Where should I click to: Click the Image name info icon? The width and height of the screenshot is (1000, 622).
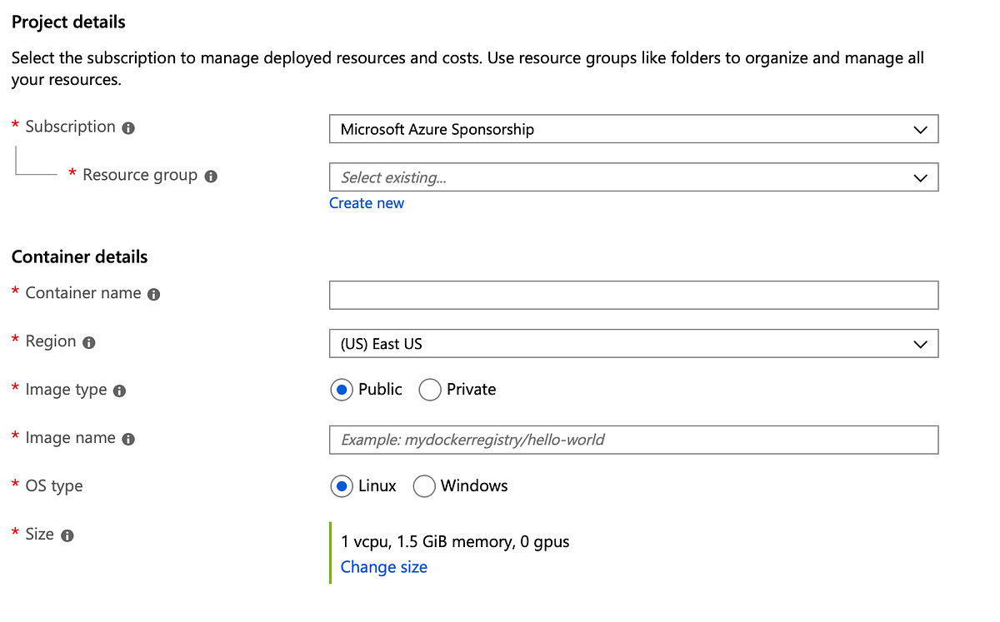(127, 438)
